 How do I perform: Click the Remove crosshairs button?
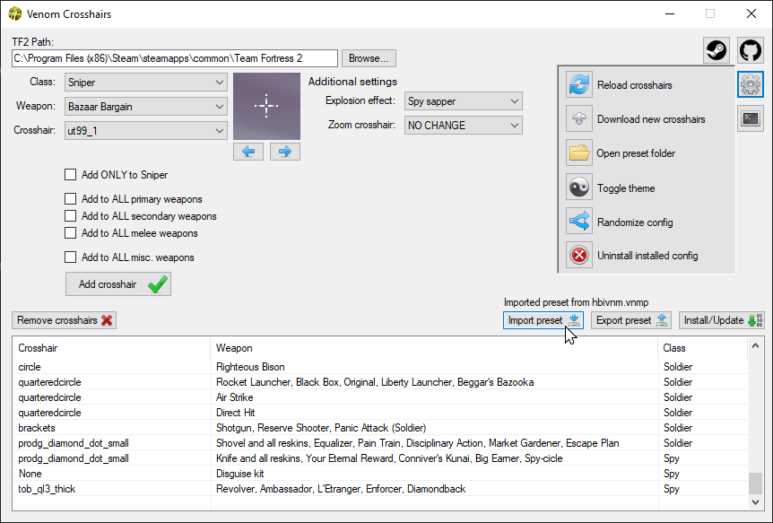click(x=64, y=320)
